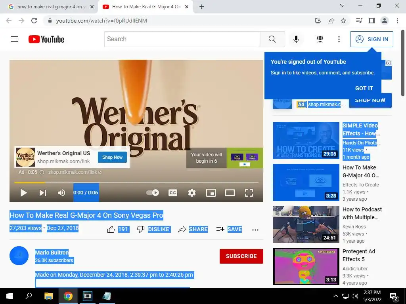Open the sidebar ad info icon
Screen dimensions: 406x304
pyautogui.click(x=389, y=63)
